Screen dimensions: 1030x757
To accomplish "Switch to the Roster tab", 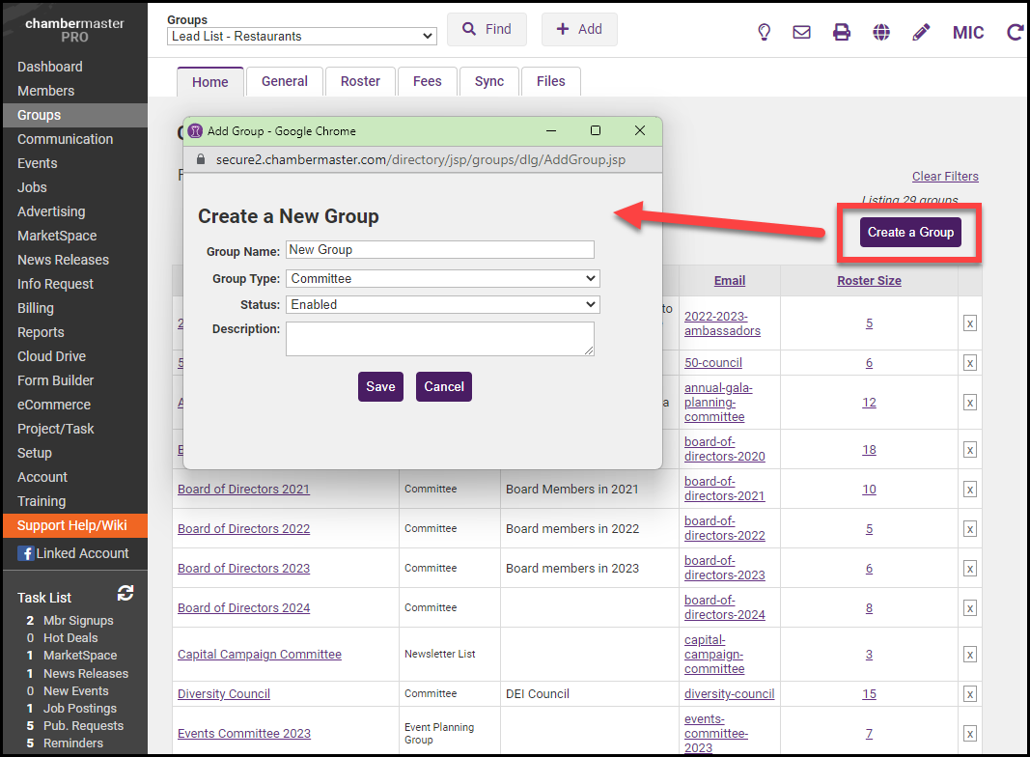I will coord(360,81).
